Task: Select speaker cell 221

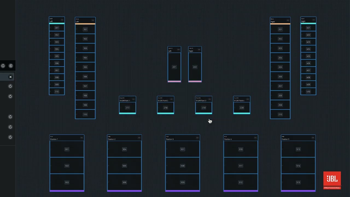Action: 174,67
